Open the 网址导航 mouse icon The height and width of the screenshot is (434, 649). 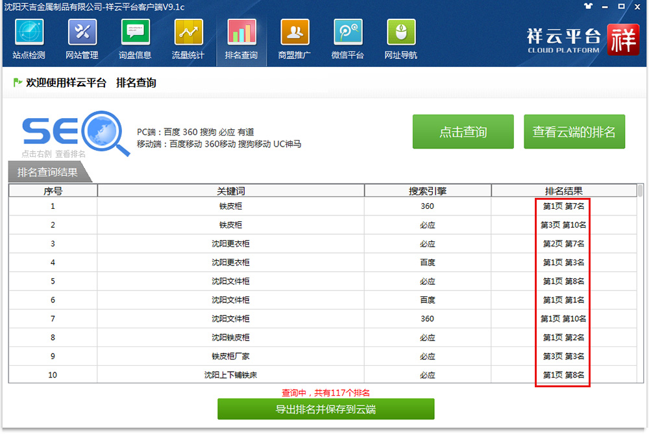400,32
